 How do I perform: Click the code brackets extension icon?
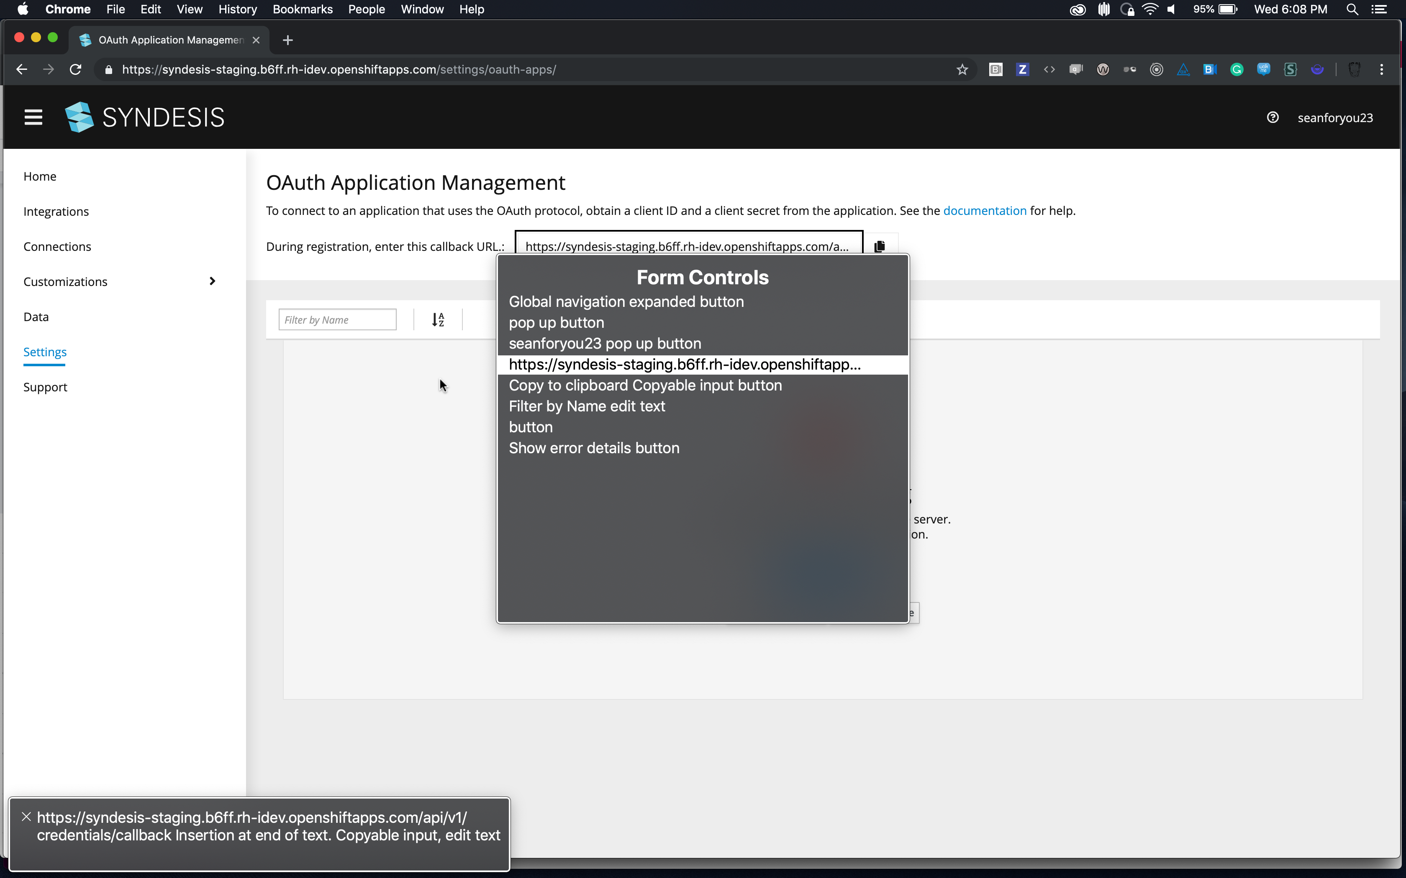[1049, 69]
